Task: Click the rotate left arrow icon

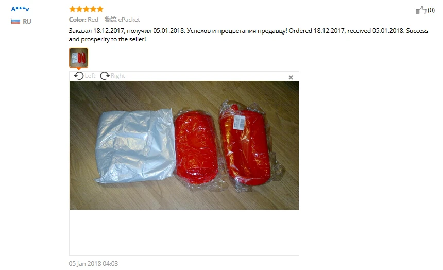Action: click(x=79, y=76)
